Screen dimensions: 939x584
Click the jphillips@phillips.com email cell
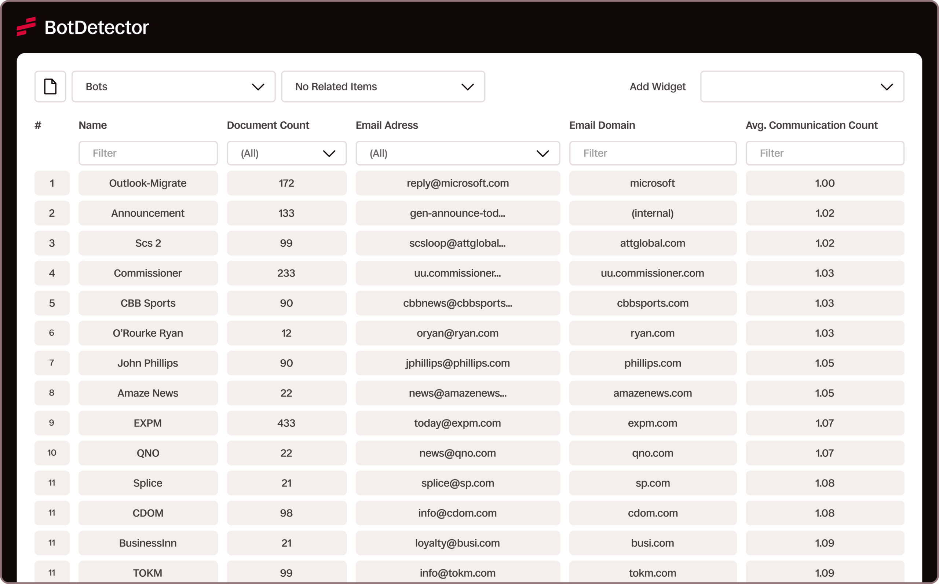point(457,363)
